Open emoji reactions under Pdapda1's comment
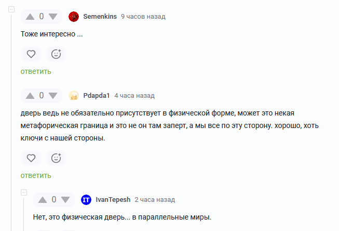The image size is (339, 231). [x=56, y=158]
